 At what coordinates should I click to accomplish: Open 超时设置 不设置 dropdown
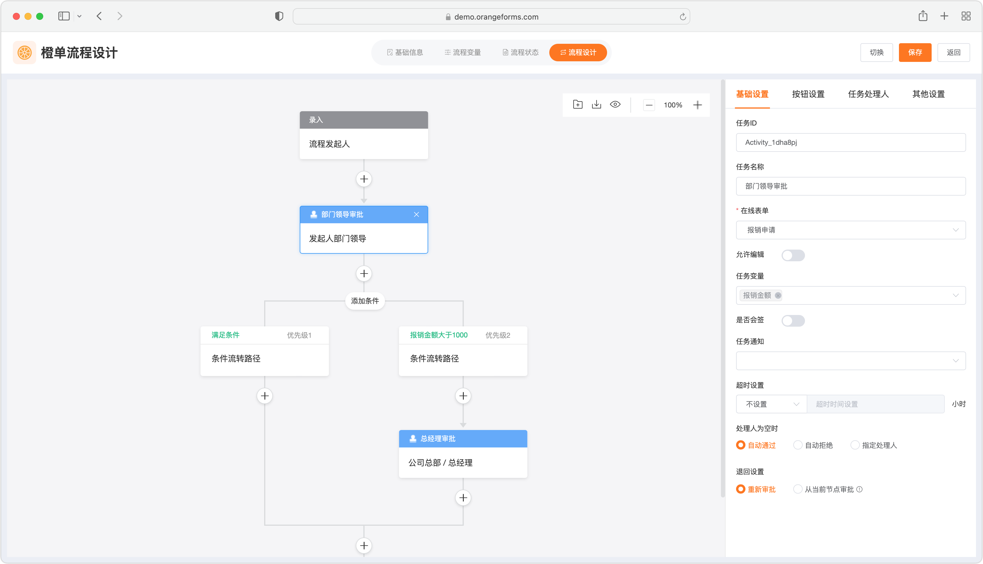771,404
